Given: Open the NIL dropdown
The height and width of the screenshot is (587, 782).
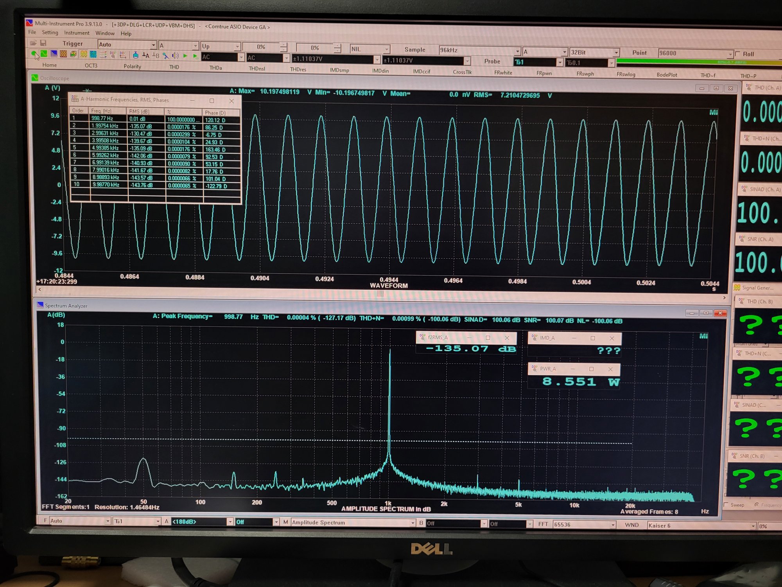Looking at the screenshot, I should tap(370, 49).
